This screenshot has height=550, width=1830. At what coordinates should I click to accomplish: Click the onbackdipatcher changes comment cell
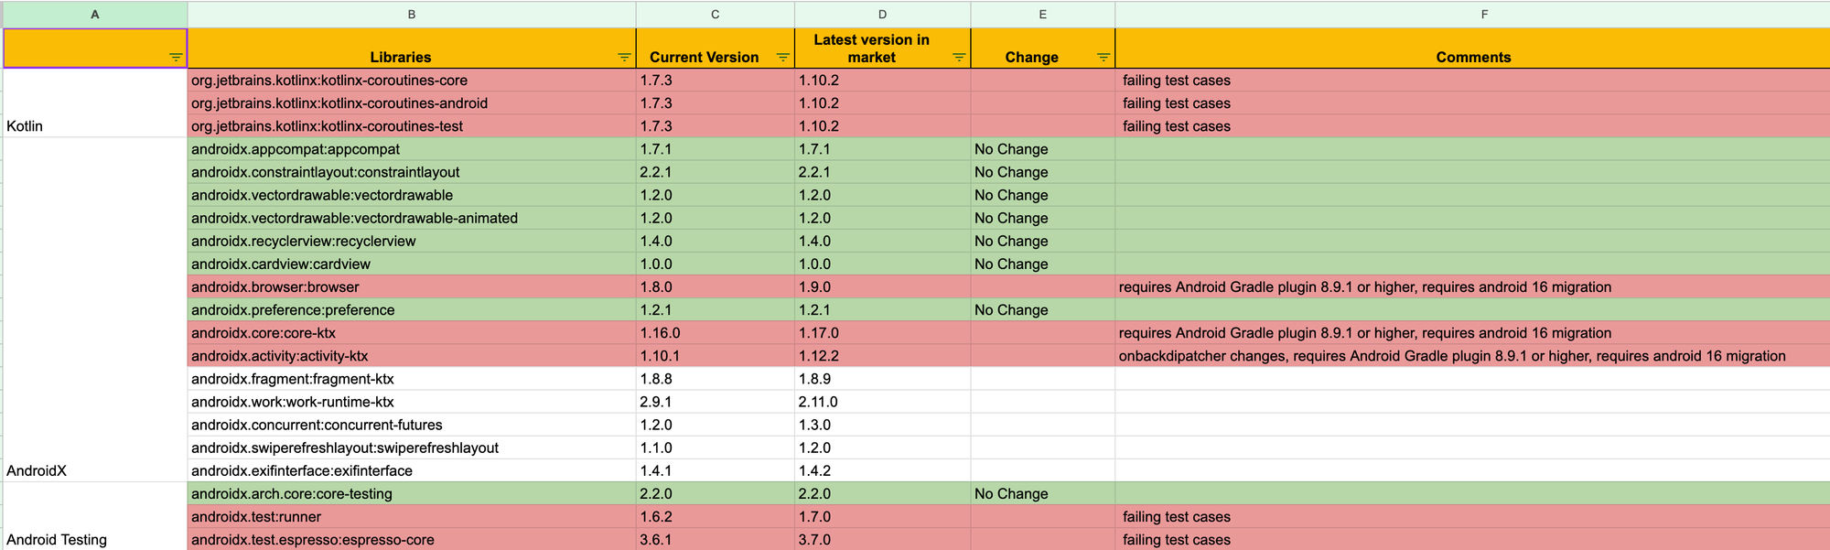click(x=1471, y=356)
